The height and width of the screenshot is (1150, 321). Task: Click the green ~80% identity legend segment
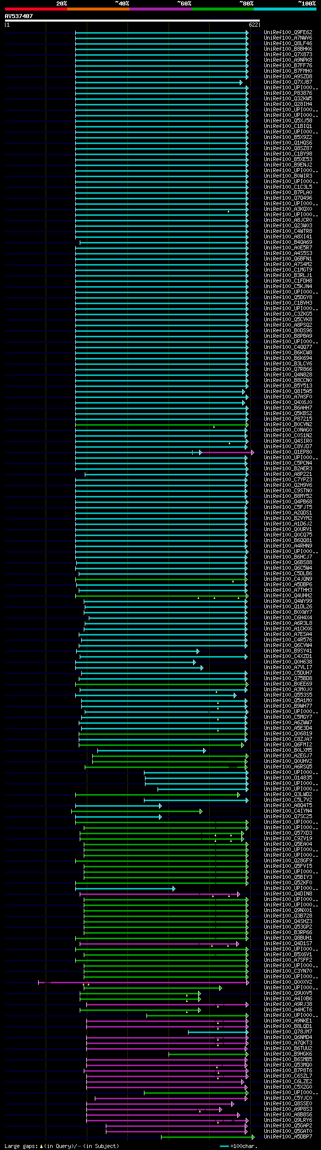223,9
